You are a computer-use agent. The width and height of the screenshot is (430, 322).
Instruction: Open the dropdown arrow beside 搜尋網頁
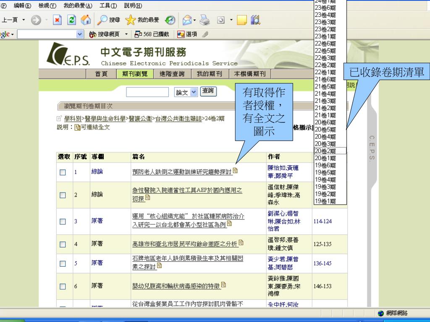click(x=126, y=34)
